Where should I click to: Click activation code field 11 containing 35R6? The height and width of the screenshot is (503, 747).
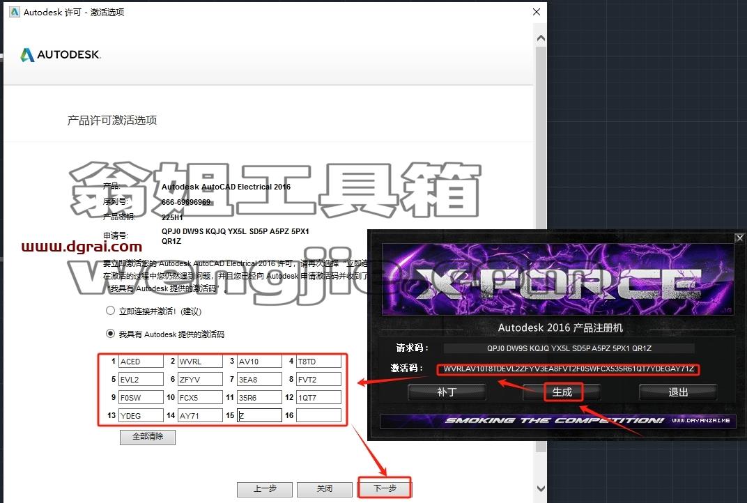click(x=259, y=397)
